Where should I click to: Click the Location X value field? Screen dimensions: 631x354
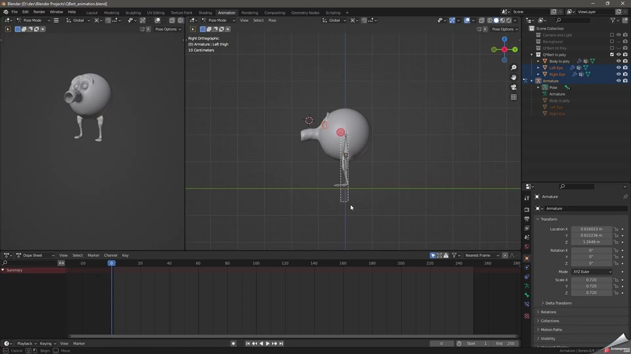[x=591, y=229]
